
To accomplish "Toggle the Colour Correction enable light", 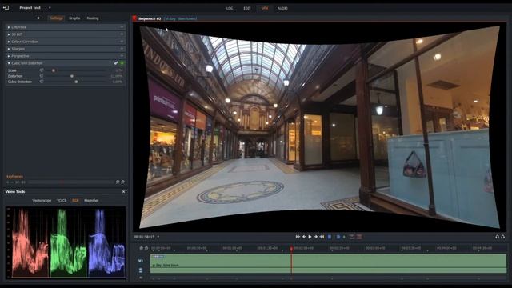I will tap(122, 42).
